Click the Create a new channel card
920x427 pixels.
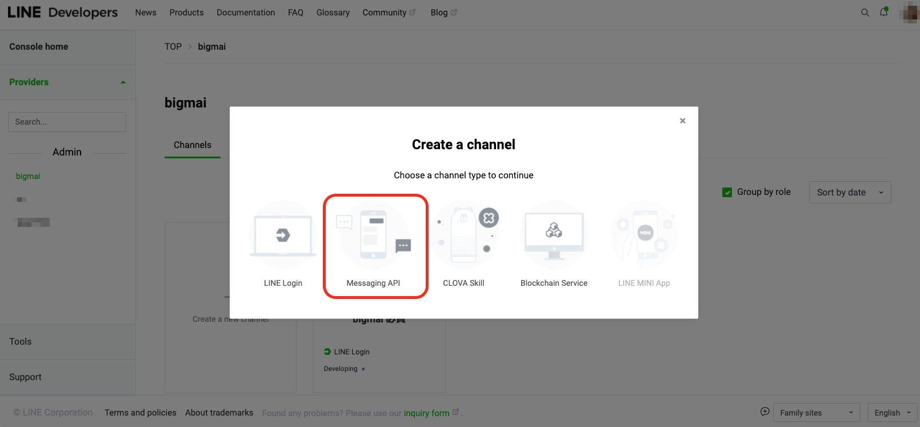[230, 308]
